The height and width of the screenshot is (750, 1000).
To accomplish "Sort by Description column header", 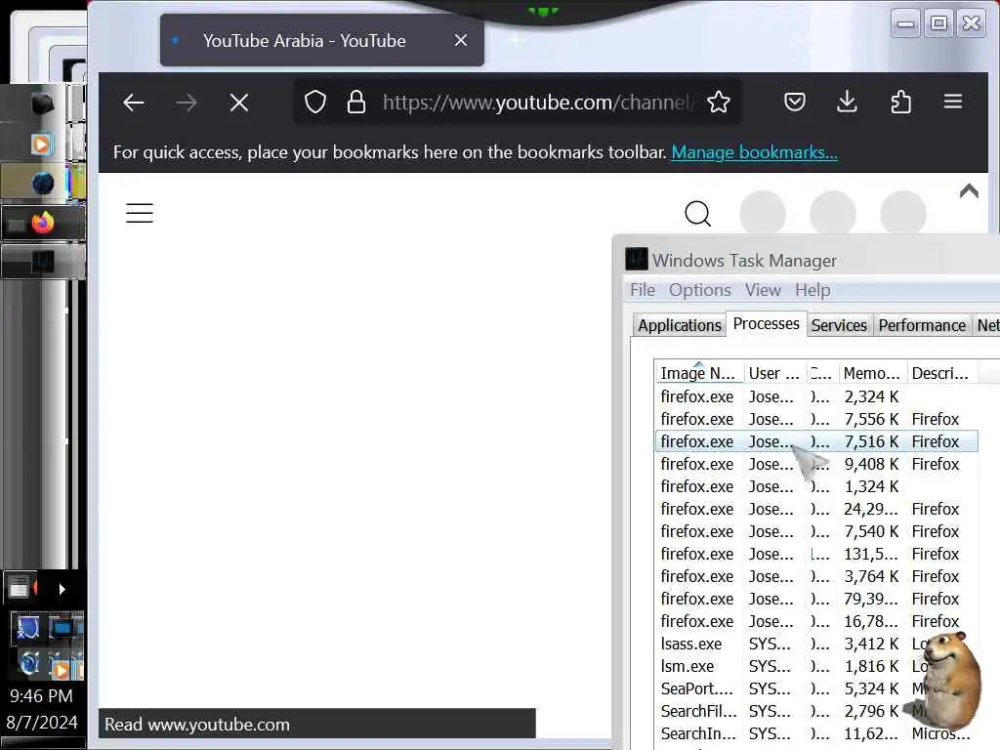I will click(940, 373).
